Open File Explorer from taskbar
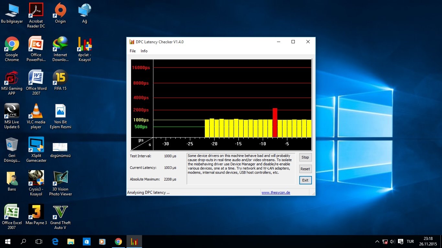Screen dimensions: 442x248 [x=71, y=242]
